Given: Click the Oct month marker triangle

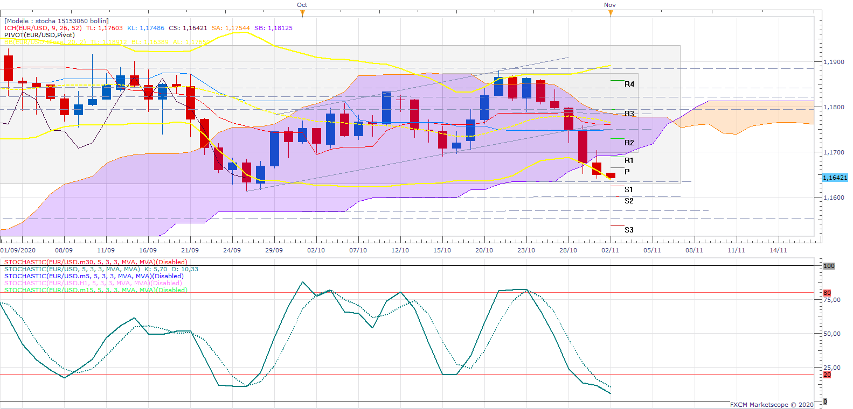Looking at the screenshot, I should 302,13.
